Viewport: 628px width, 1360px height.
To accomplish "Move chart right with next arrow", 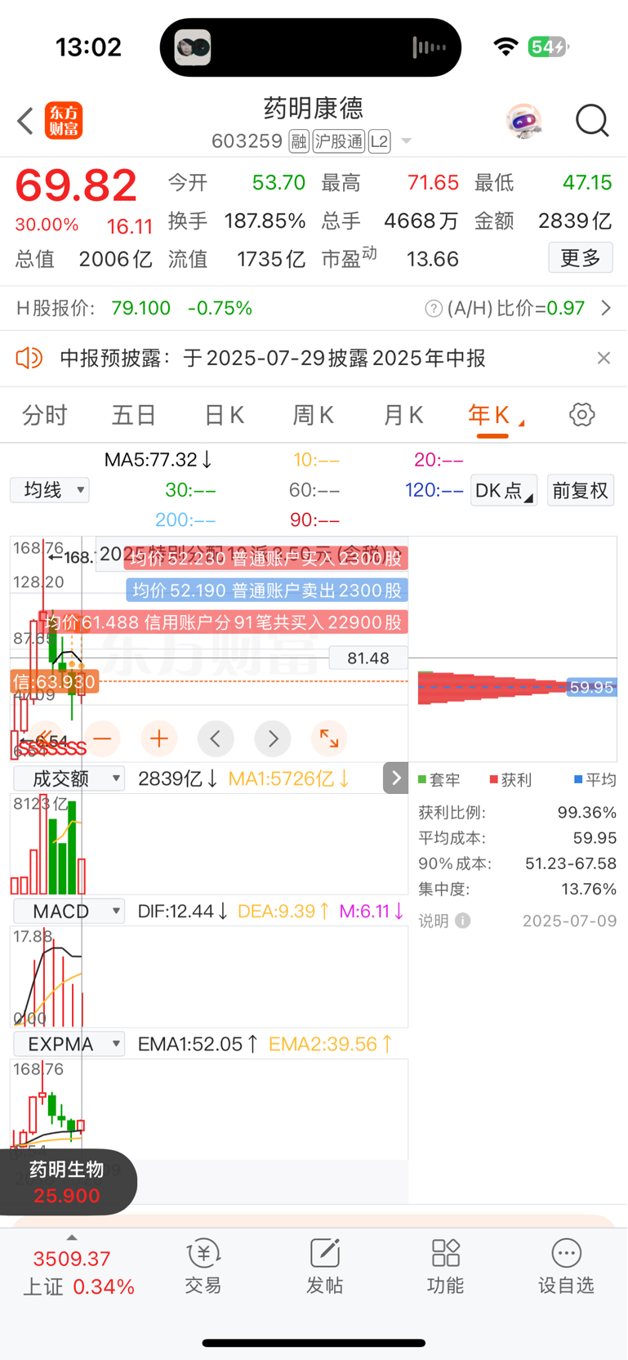I will (273, 738).
